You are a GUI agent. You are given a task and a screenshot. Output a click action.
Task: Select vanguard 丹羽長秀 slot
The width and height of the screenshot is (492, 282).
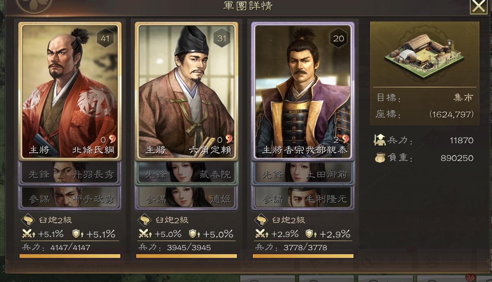pyautogui.click(x=70, y=173)
